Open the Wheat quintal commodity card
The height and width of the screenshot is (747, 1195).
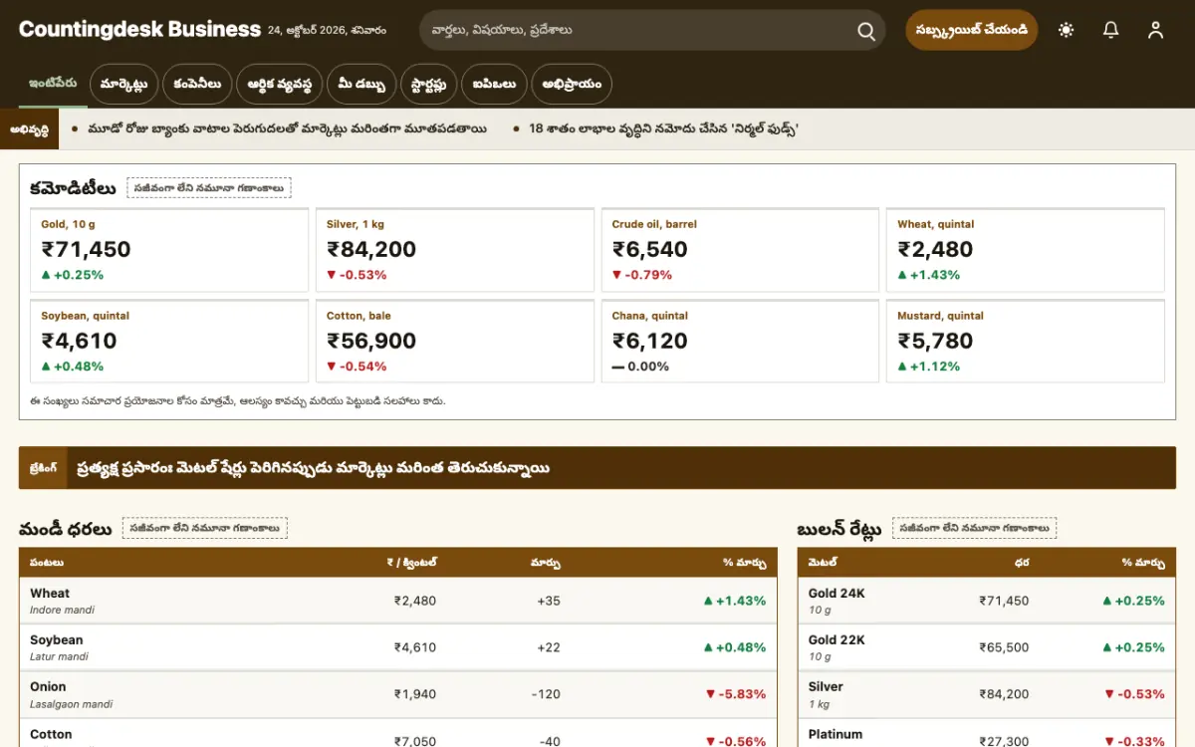click(1026, 250)
